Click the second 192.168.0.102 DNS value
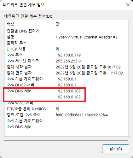The width and height of the screenshot is (133, 158). (x=68, y=97)
